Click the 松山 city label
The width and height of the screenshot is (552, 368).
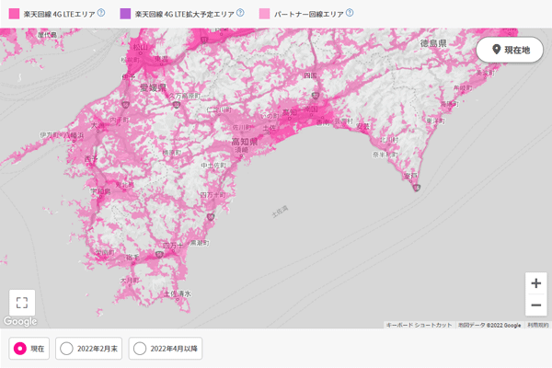(x=141, y=47)
